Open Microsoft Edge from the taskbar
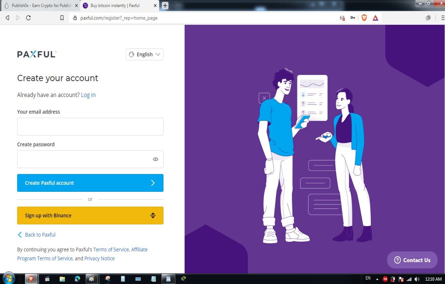Image resolution: width=445 pixels, height=284 pixels. point(77,279)
